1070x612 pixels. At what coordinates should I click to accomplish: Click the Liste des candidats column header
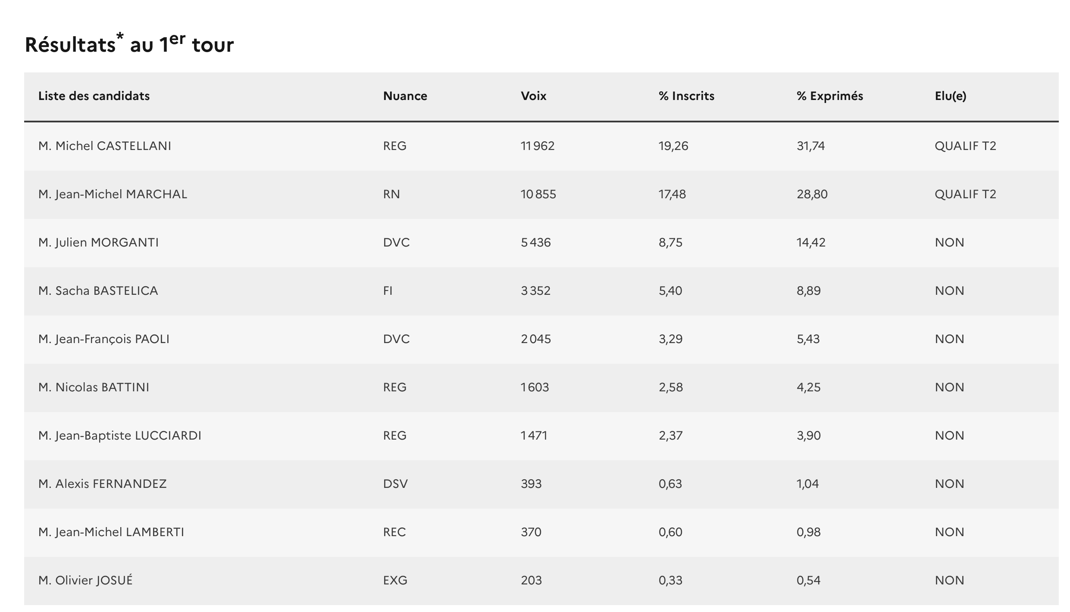click(94, 96)
